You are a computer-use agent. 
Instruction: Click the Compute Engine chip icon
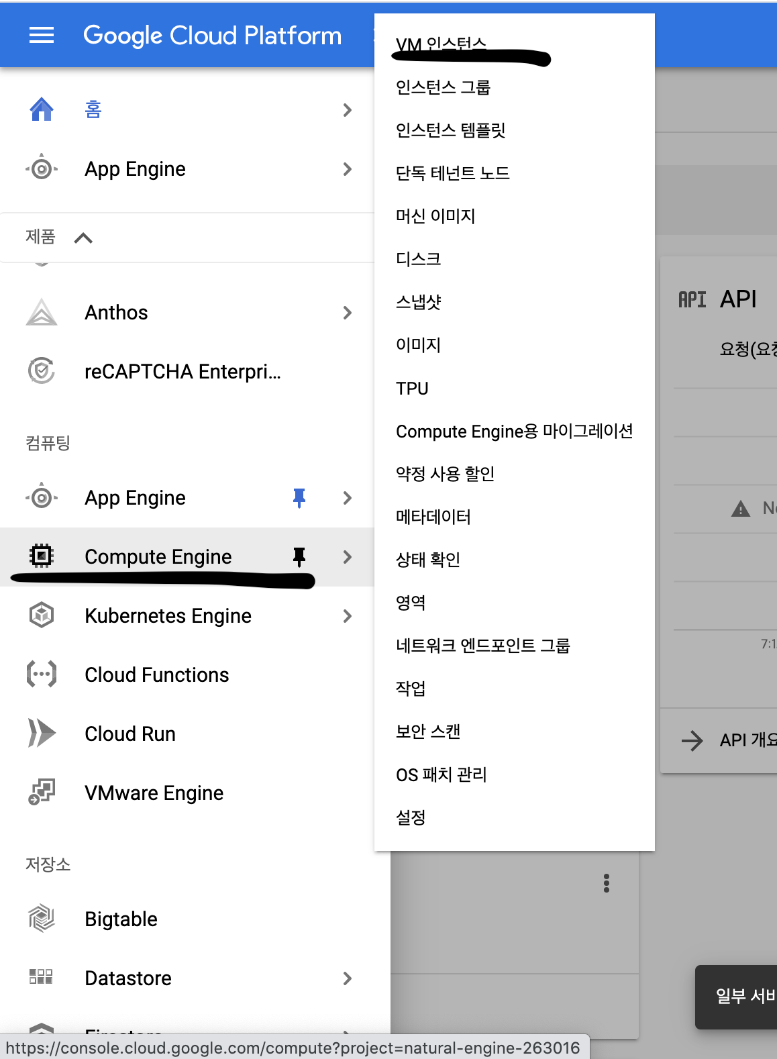point(42,556)
